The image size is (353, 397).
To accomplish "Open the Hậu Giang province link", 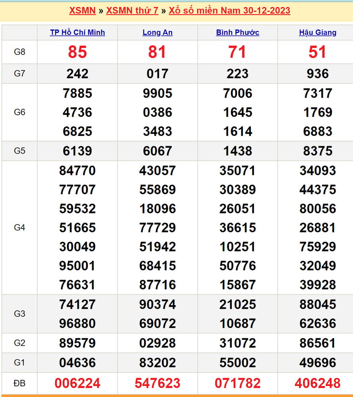I will [x=318, y=33].
